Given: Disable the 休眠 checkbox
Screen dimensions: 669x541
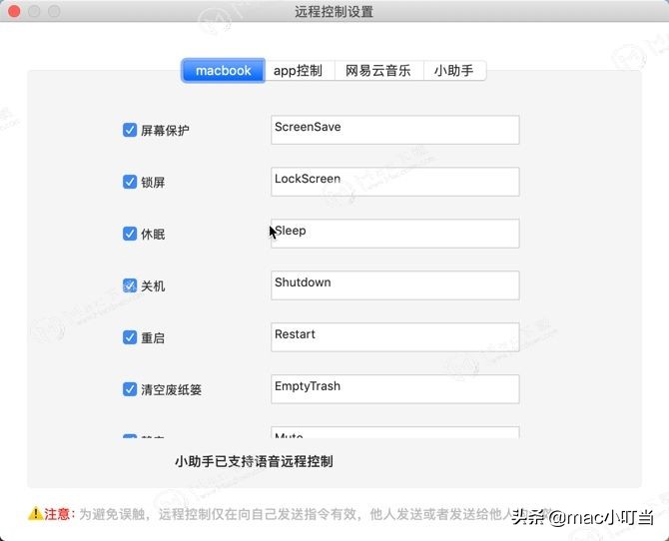Looking at the screenshot, I should tap(130, 234).
